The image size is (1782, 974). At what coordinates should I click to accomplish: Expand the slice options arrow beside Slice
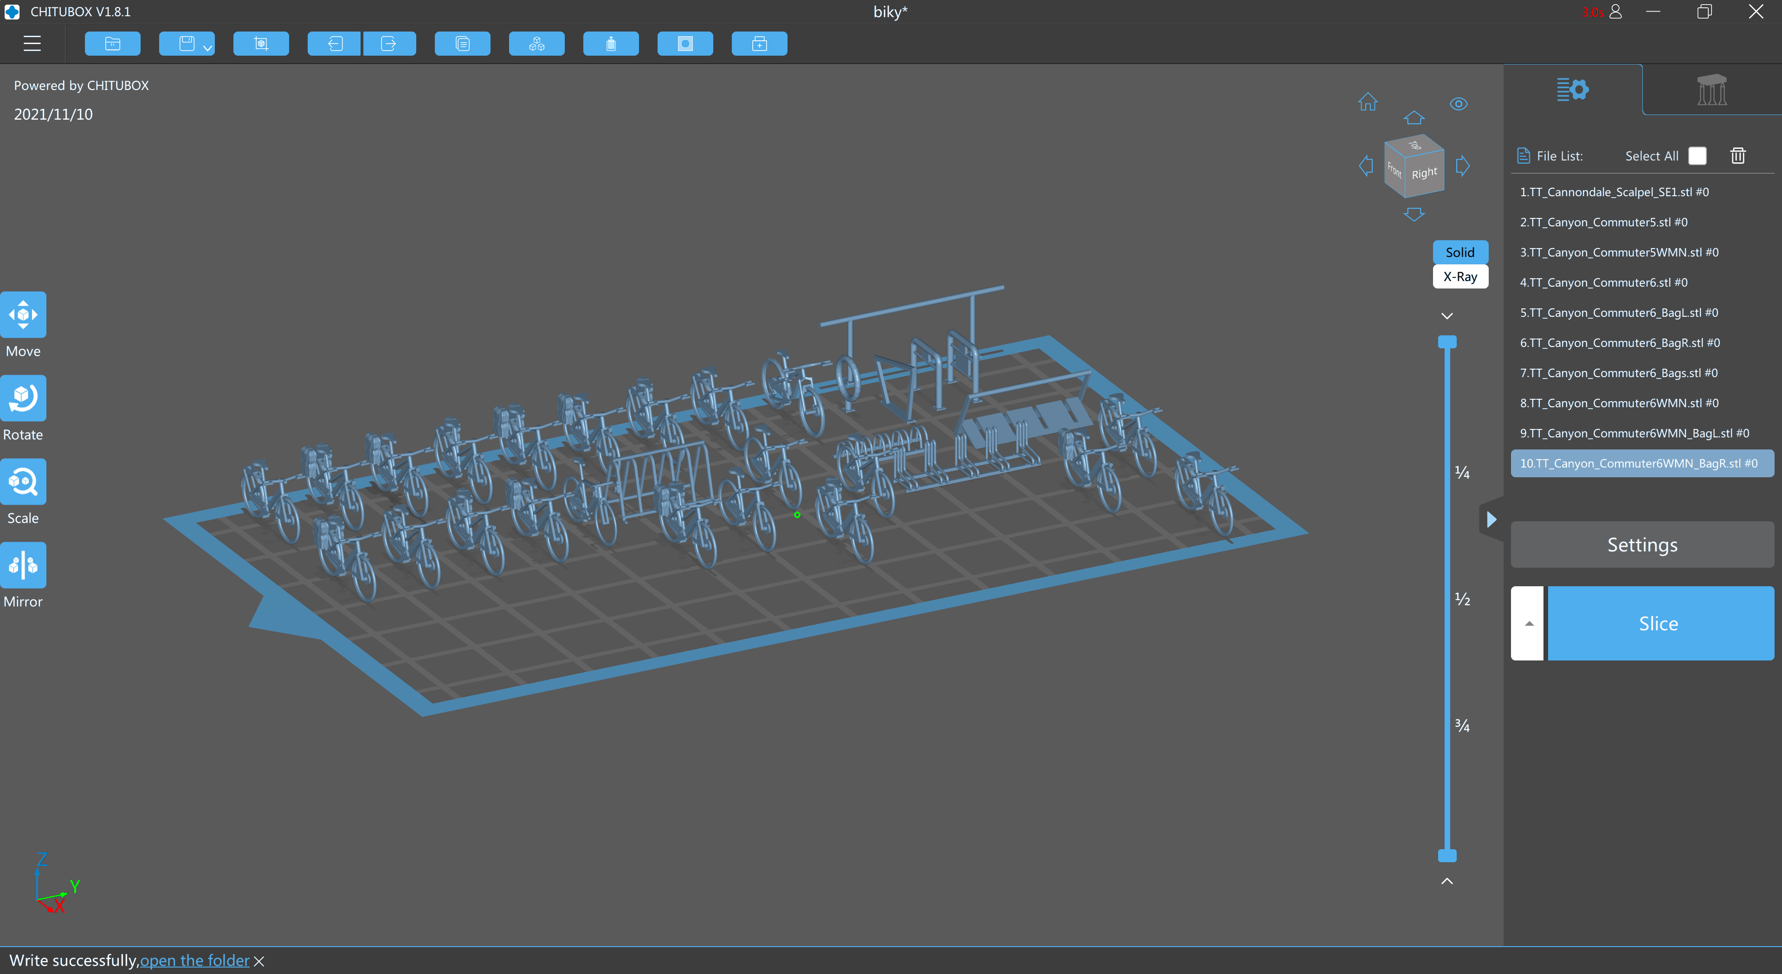coord(1527,623)
